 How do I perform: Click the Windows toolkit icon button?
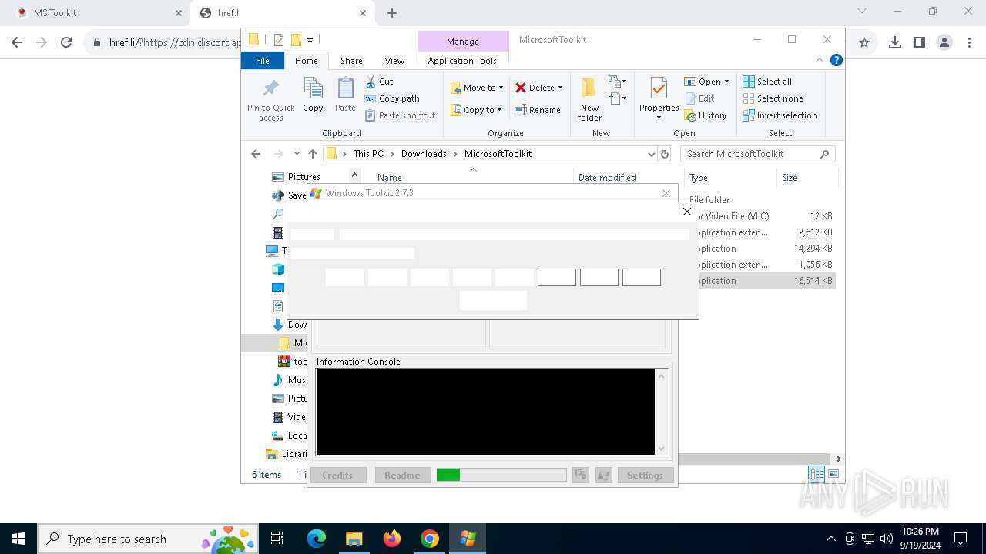(604, 476)
